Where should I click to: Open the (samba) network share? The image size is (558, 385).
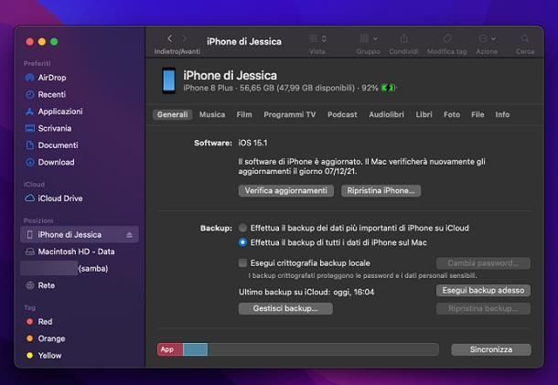pyautogui.click(x=64, y=268)
